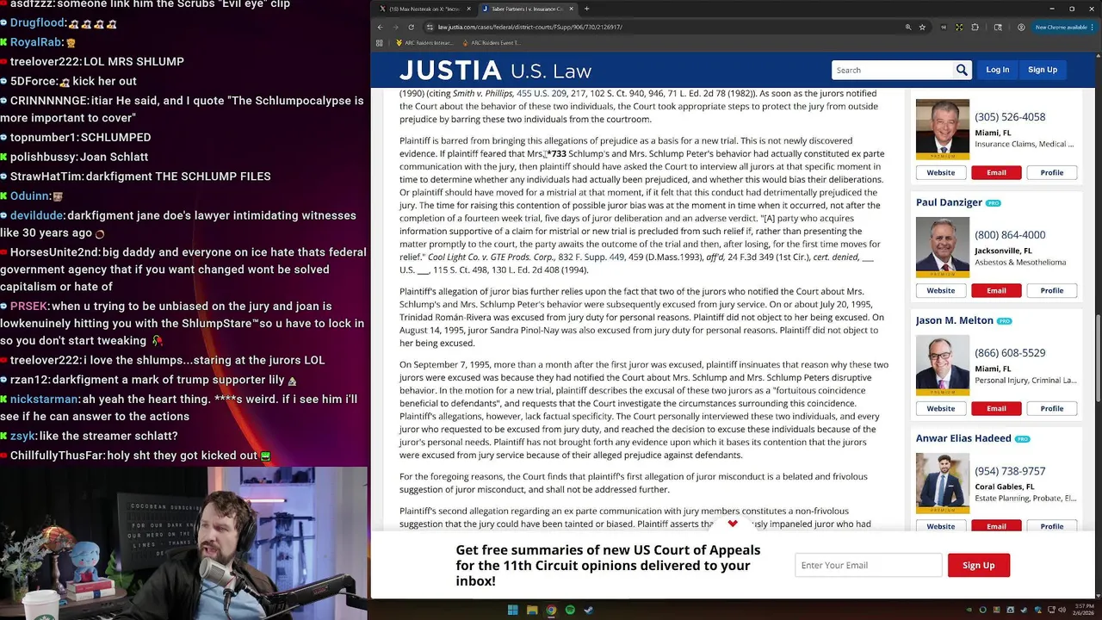
Task: Open Steam from the taskbar
Action: tap(589, 611)
